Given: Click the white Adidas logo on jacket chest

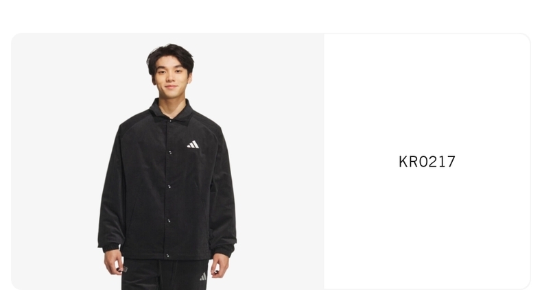Looking at the screenshot, I should point(193,144).
